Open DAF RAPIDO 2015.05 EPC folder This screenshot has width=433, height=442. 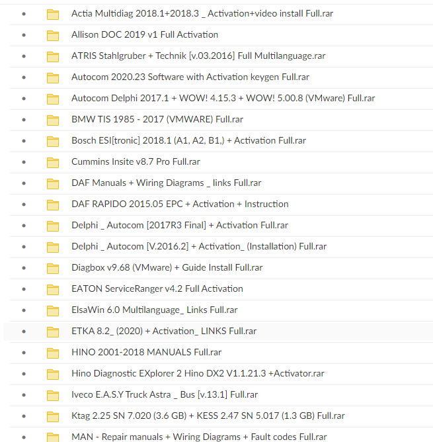point(180,204)
